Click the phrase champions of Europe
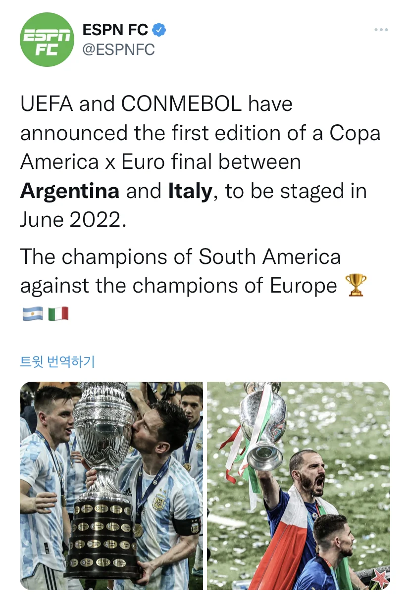The height and width of the screenshot is (606, 410). (x=235, y=286)
